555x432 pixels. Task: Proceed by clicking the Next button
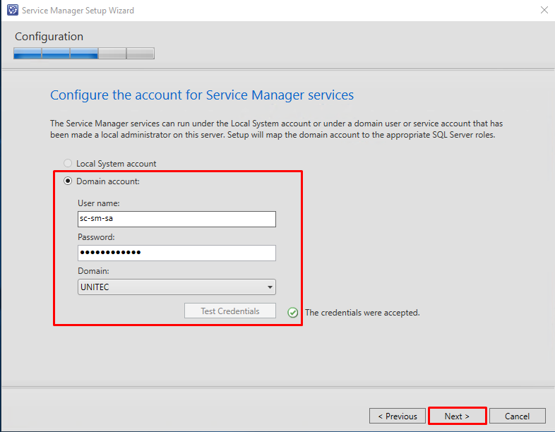point(457,416)
